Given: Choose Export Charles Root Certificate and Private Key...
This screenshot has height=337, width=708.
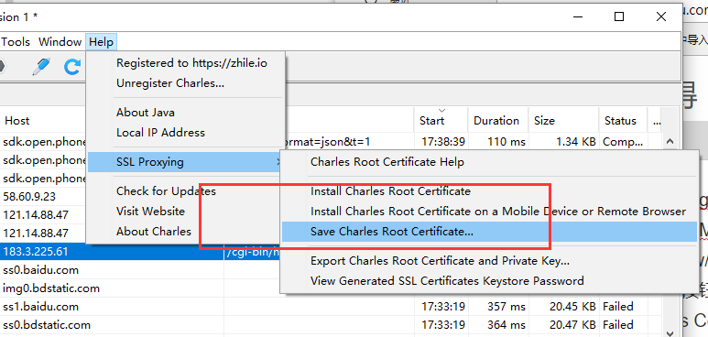Looking at the screenshot, I should [x=489, y=261].
